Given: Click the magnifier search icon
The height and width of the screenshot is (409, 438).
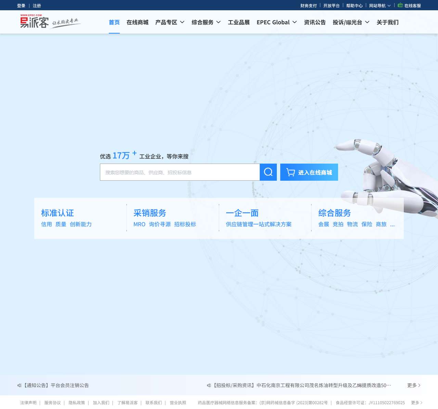Looking at the screenshot, I should point(268,172).
